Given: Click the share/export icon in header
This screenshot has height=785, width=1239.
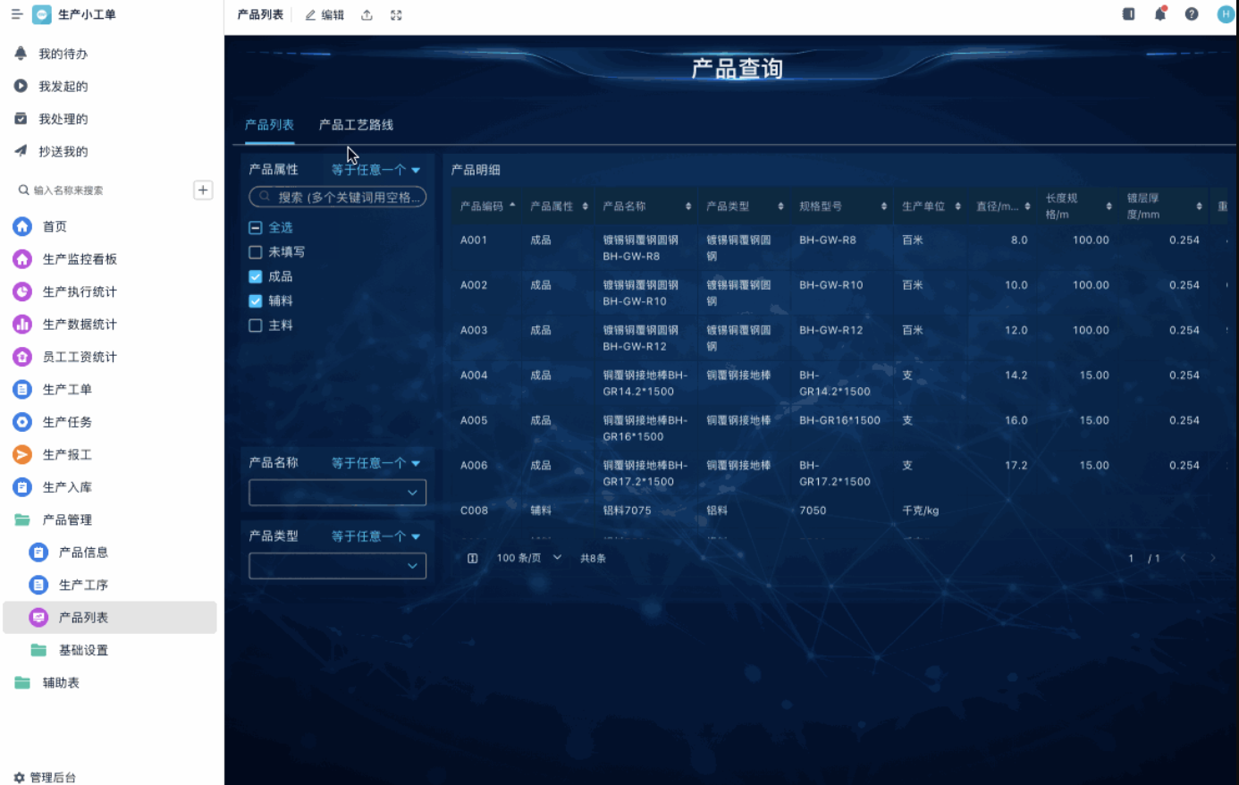Looking at the screenshot, I should (367, 14).
